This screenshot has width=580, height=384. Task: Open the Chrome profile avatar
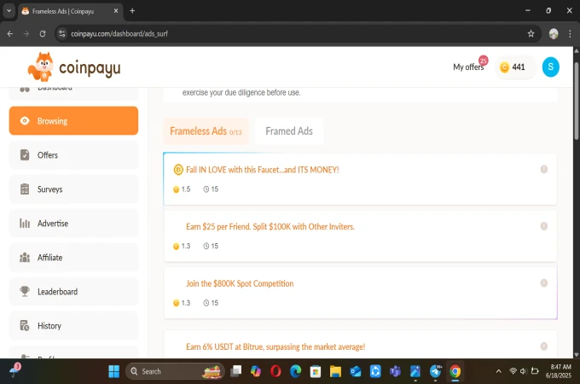pos(554,33)
